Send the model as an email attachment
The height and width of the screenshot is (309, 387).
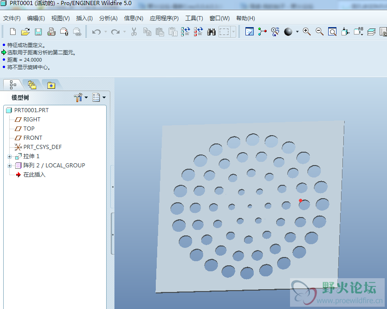pos(64,32)
